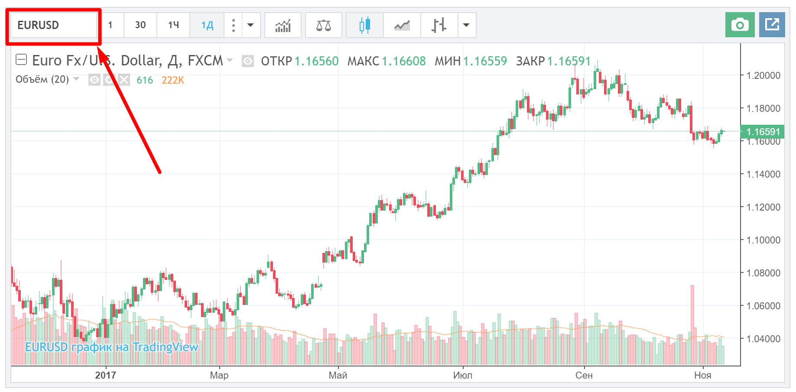
Task: Toggle visibility of the Объём indicator
Action: tap(94, 80)
